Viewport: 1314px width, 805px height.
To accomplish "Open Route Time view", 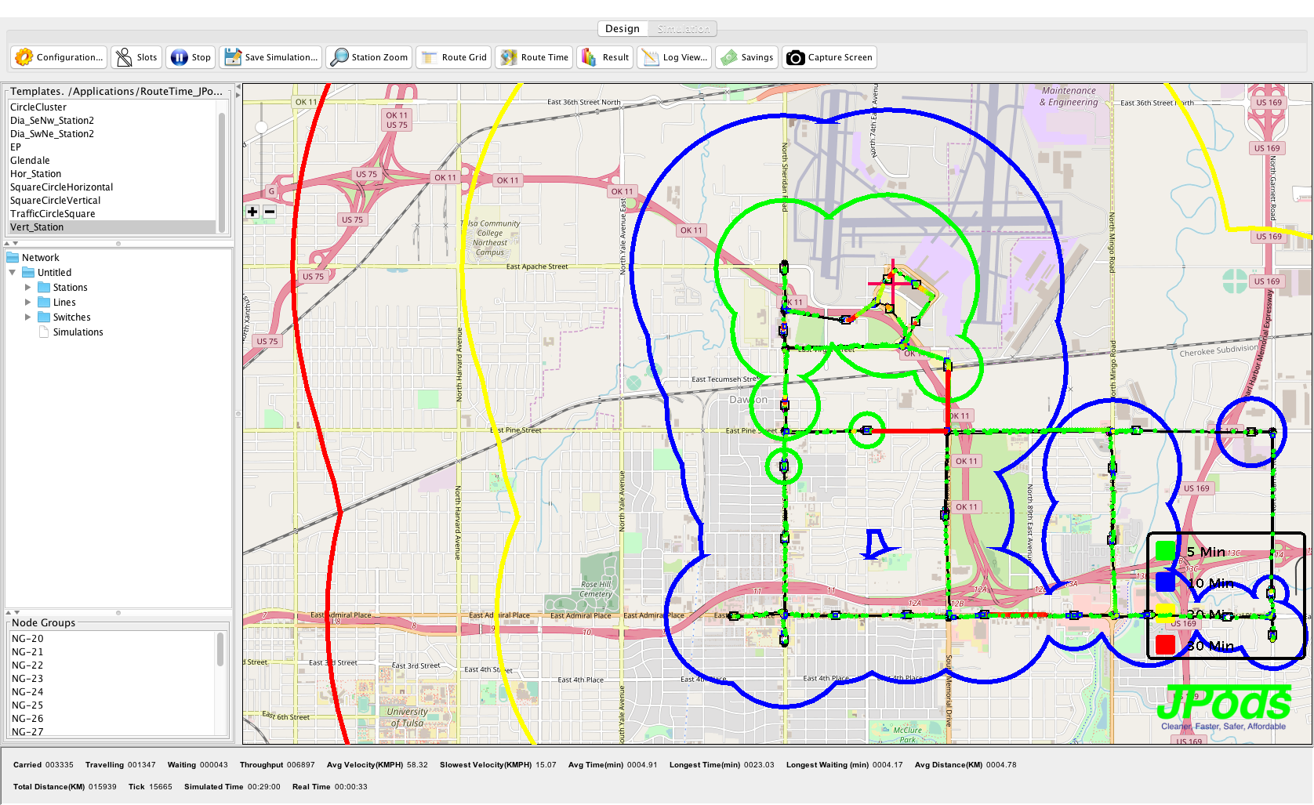I will coord(535,57).
